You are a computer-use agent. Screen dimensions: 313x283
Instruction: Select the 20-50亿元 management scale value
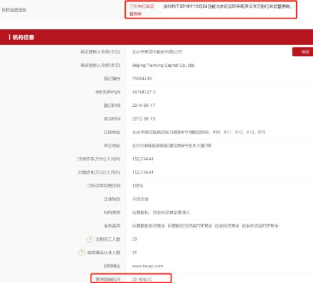142,279
